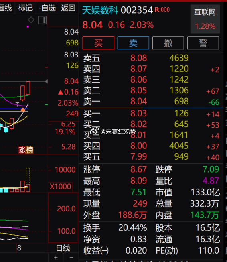Click the R1000 badge next to code
Screen dimensions: 227x262
point(162,10)
